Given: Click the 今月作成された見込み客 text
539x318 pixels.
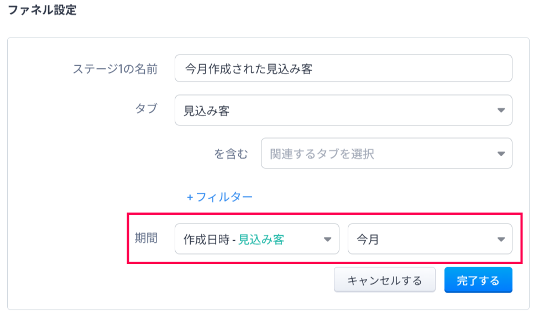Looking at the screenshot, I should 248,68.
